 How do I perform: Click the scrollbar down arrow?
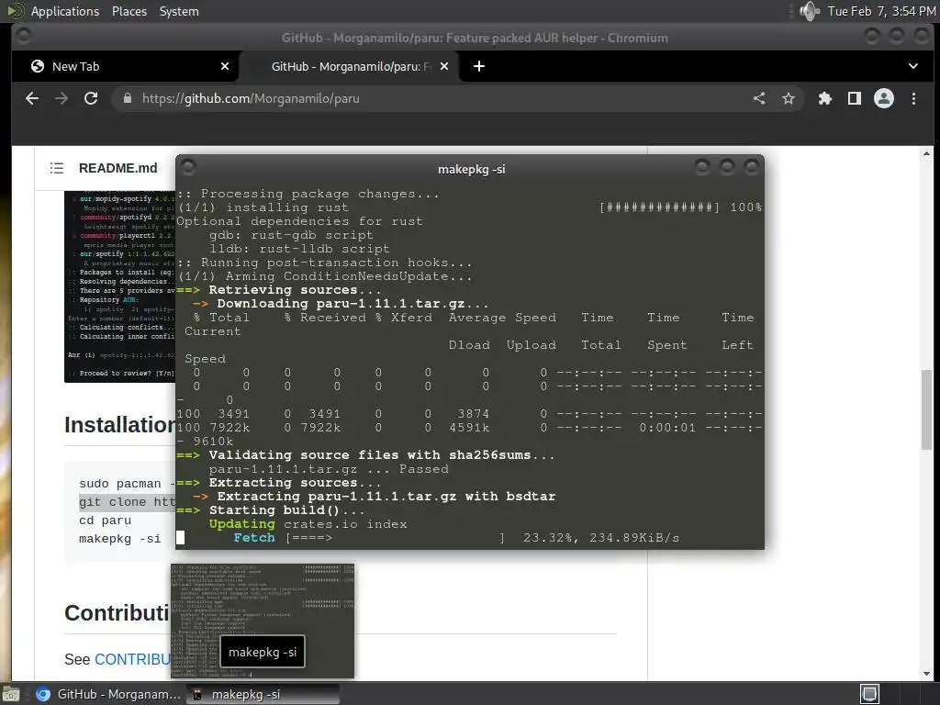point(927,674)
